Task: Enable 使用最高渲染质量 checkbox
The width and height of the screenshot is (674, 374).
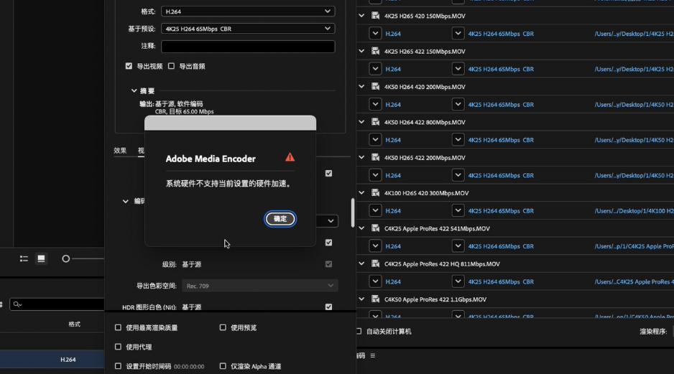Action: click(119, 327)
